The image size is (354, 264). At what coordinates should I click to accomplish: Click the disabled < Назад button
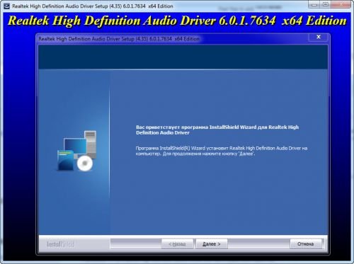point(177,243)
